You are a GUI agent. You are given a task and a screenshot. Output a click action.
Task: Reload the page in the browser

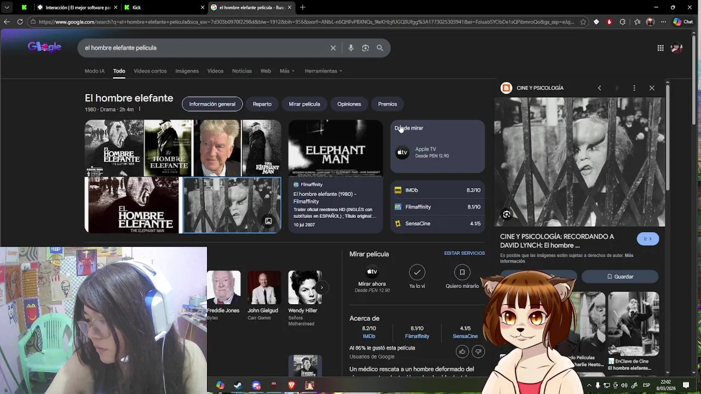[20, 22]
